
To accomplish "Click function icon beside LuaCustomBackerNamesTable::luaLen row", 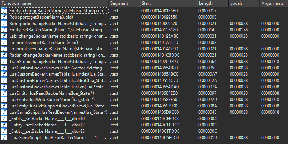I will pos(4,87).
